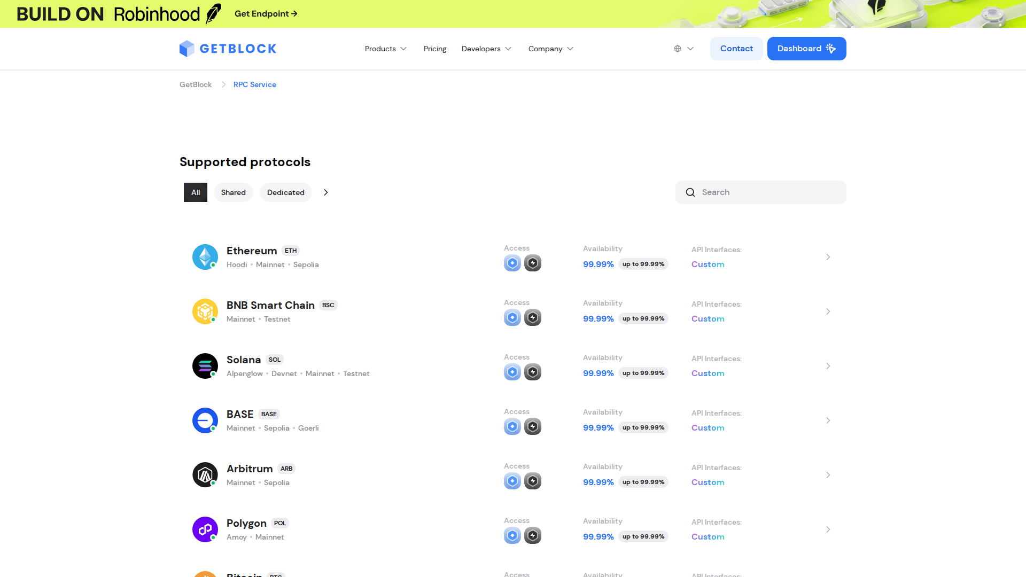The image size is (1026, 577).
Task: Expand the Products menu
Action: pyautogui.click(x=386, y=49)
